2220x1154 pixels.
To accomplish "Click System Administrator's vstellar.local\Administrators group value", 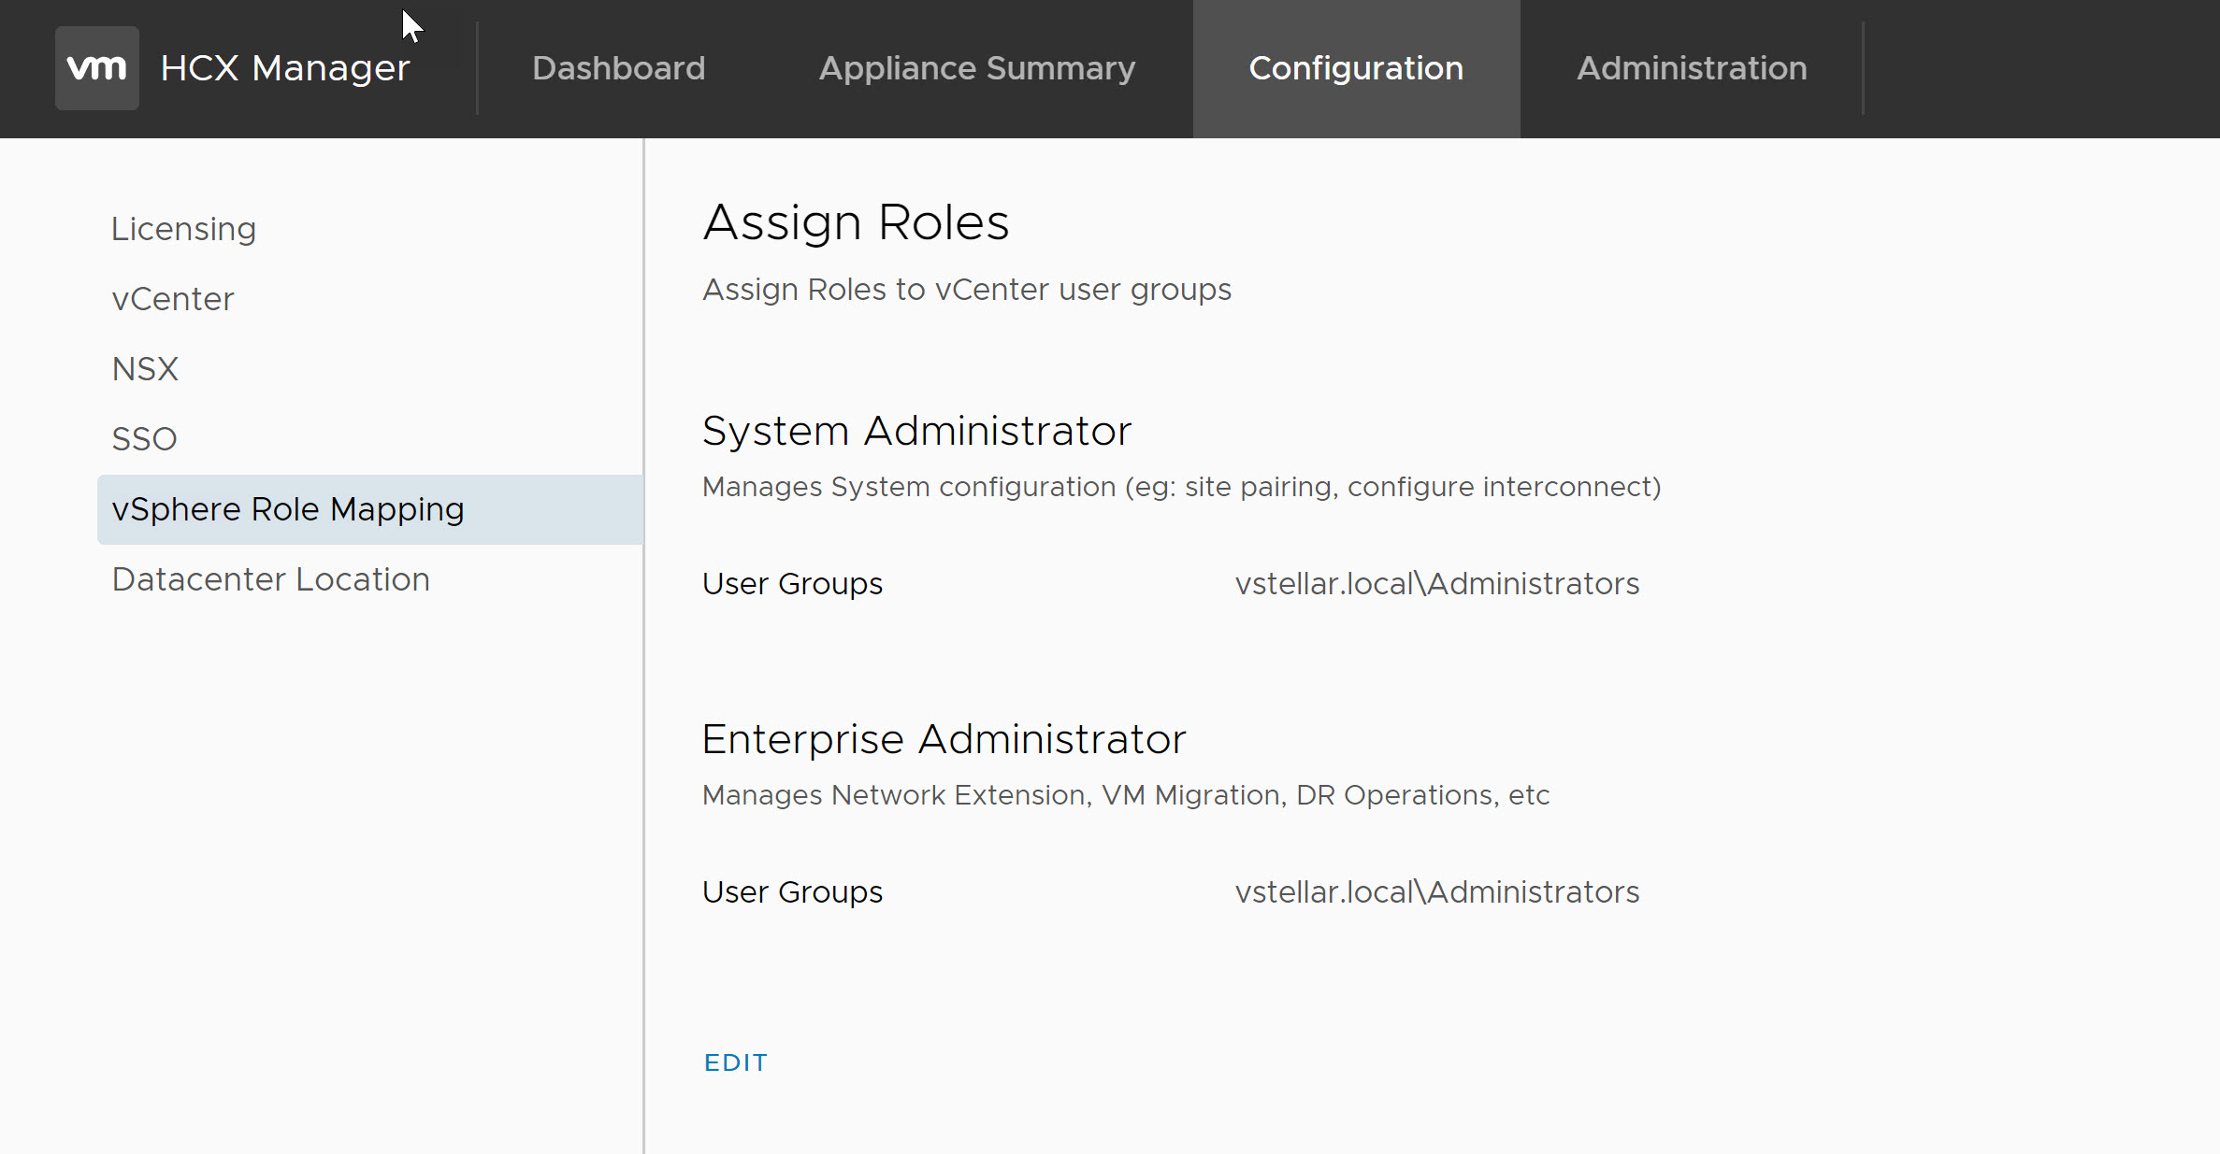I will point(1436,584).
